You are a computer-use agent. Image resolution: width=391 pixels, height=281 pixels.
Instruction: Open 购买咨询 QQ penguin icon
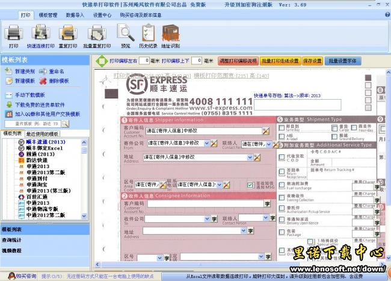11,276
